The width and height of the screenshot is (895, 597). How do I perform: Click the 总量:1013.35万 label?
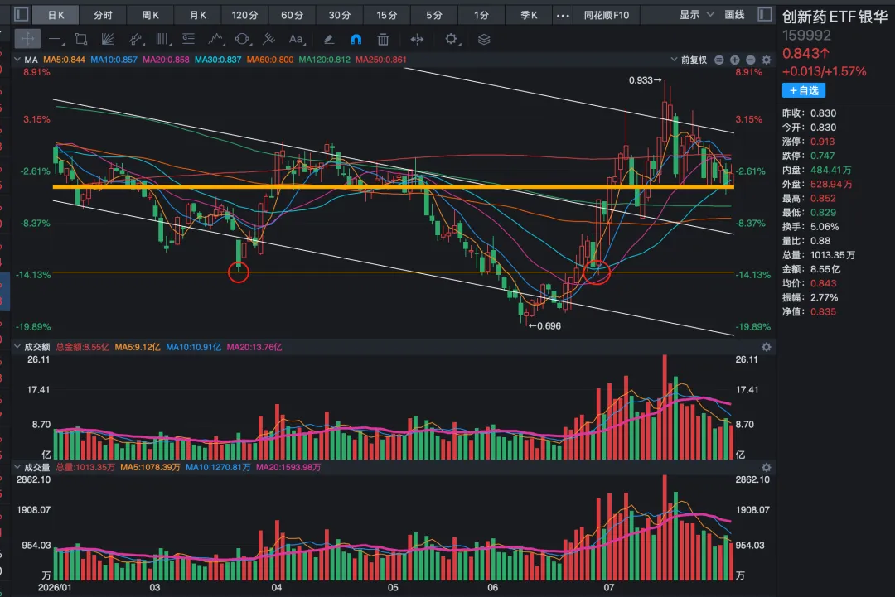(x=85, y=468)
